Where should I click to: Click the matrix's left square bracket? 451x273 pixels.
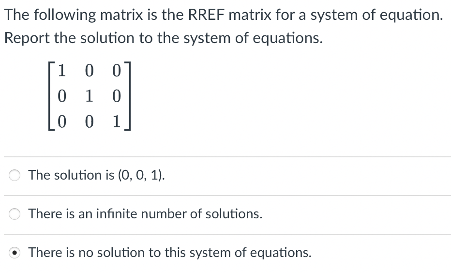51,96
